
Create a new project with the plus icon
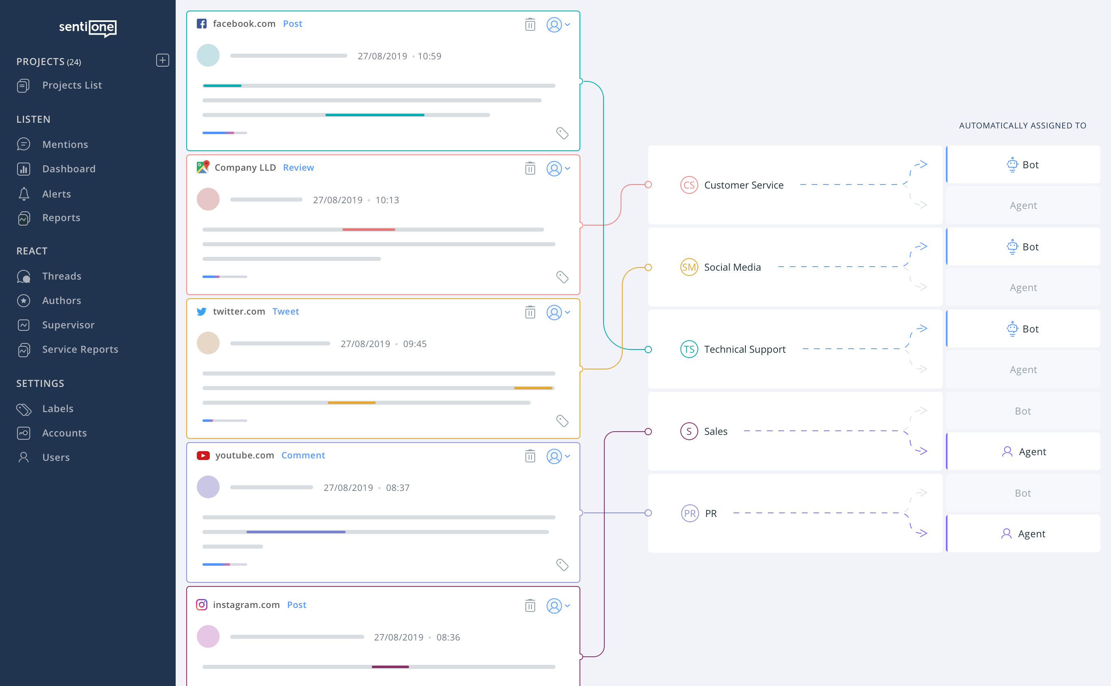pyautogui.click(x=162, y=60)
